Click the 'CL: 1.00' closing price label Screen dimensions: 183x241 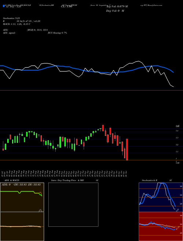pyautogui.click(x=67, y=7)
